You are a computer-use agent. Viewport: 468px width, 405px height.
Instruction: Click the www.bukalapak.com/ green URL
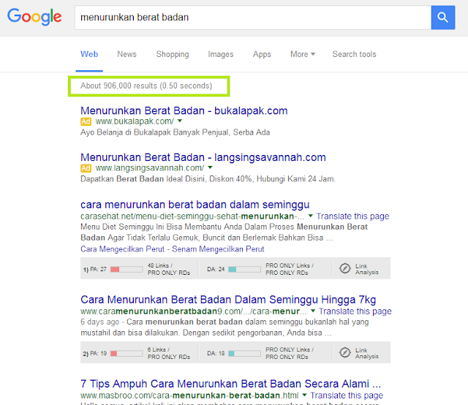point(135,121)
